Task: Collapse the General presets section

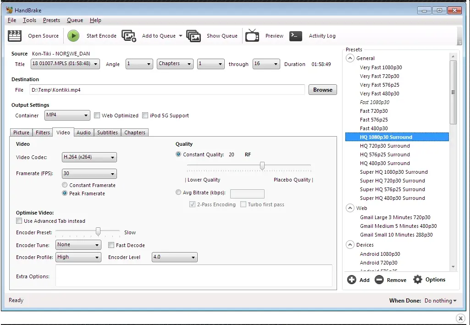Action: (x=349, y=58)
